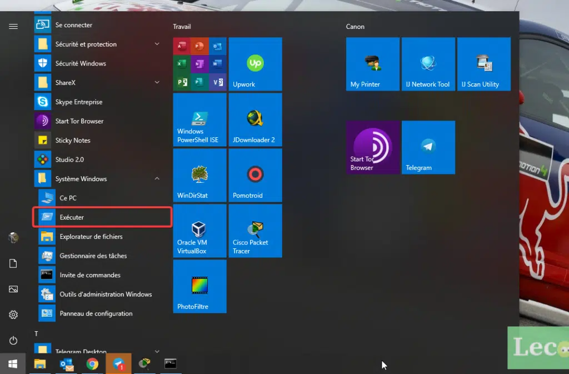Image resolution: width=569 pixels, height=374 pixels.
Task: Open Cisco Packet Tracer tile
Action: (255, 231)
